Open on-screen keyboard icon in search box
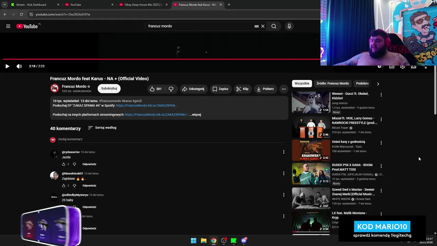Image resolution: width=437 pixels, height=246 pixels. point(256,26)
